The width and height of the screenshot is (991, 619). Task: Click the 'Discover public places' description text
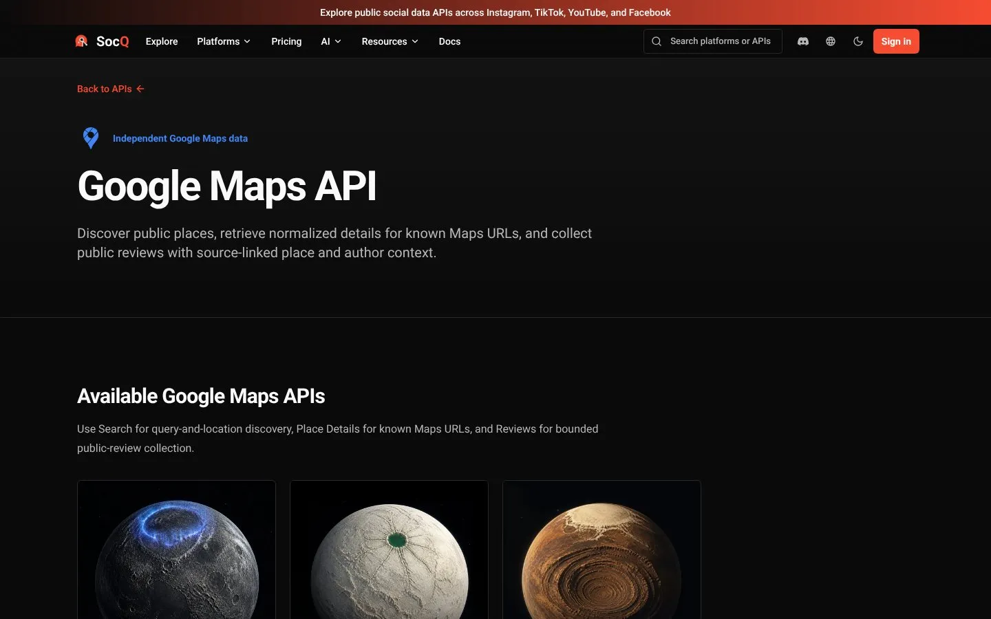334,243
